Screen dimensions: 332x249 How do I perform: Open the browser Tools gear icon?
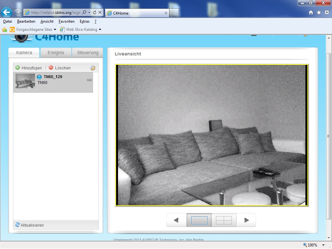tap(326, 13)
